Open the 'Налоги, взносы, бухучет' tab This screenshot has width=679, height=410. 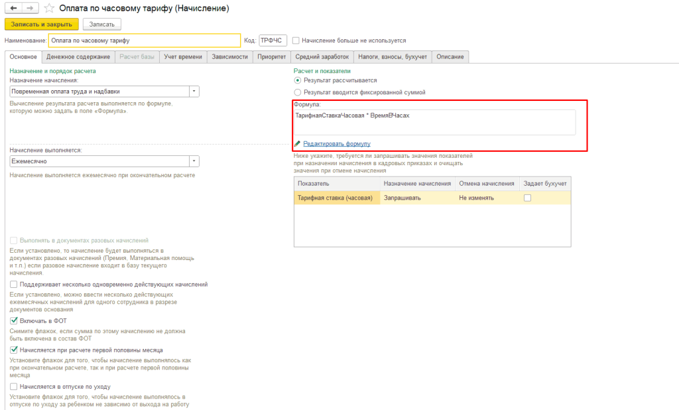tap(392, 57)
